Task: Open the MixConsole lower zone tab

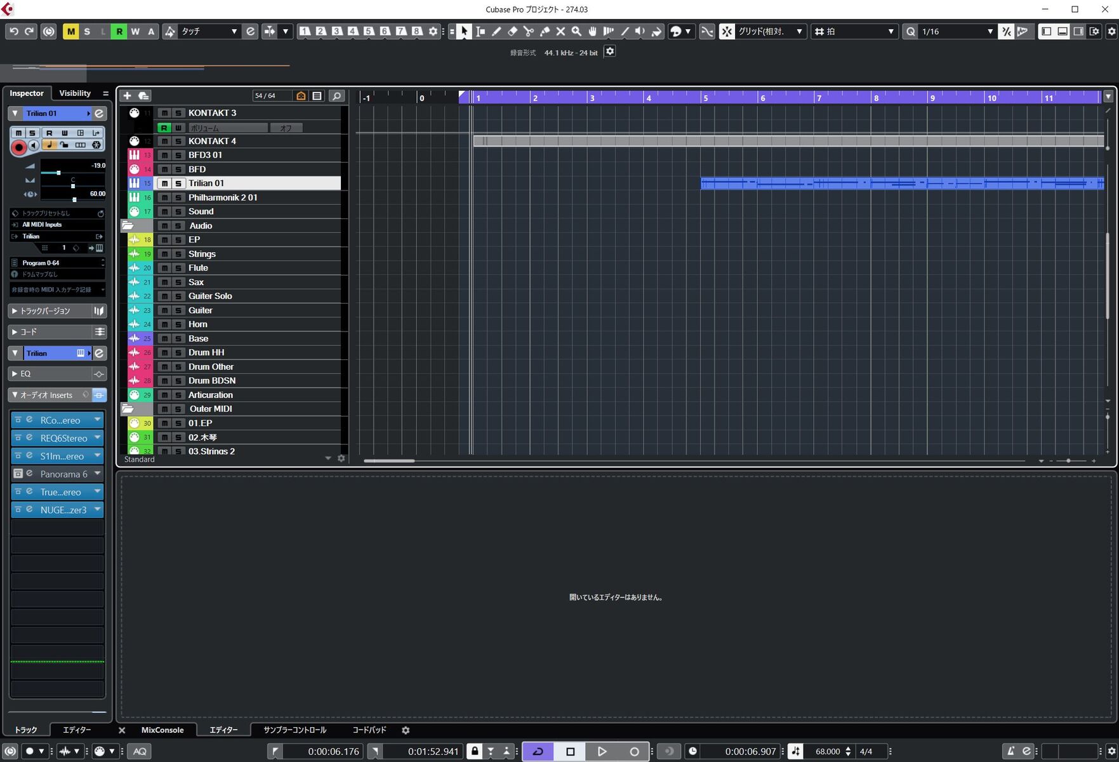Action: click(x=162, y=730)
